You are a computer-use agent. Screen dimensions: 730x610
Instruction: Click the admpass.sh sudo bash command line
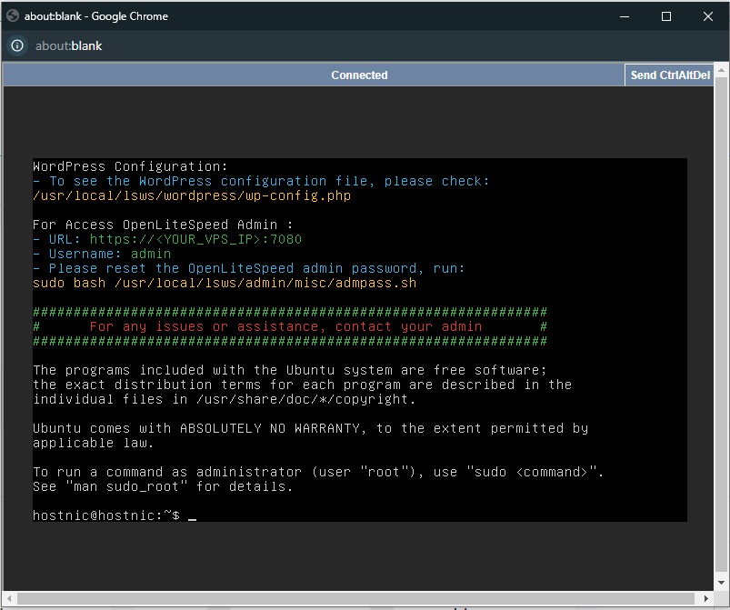(x=224, y=283)
